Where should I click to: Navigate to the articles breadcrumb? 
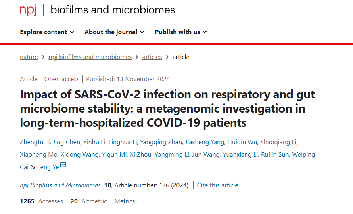[x=152, y=57]
